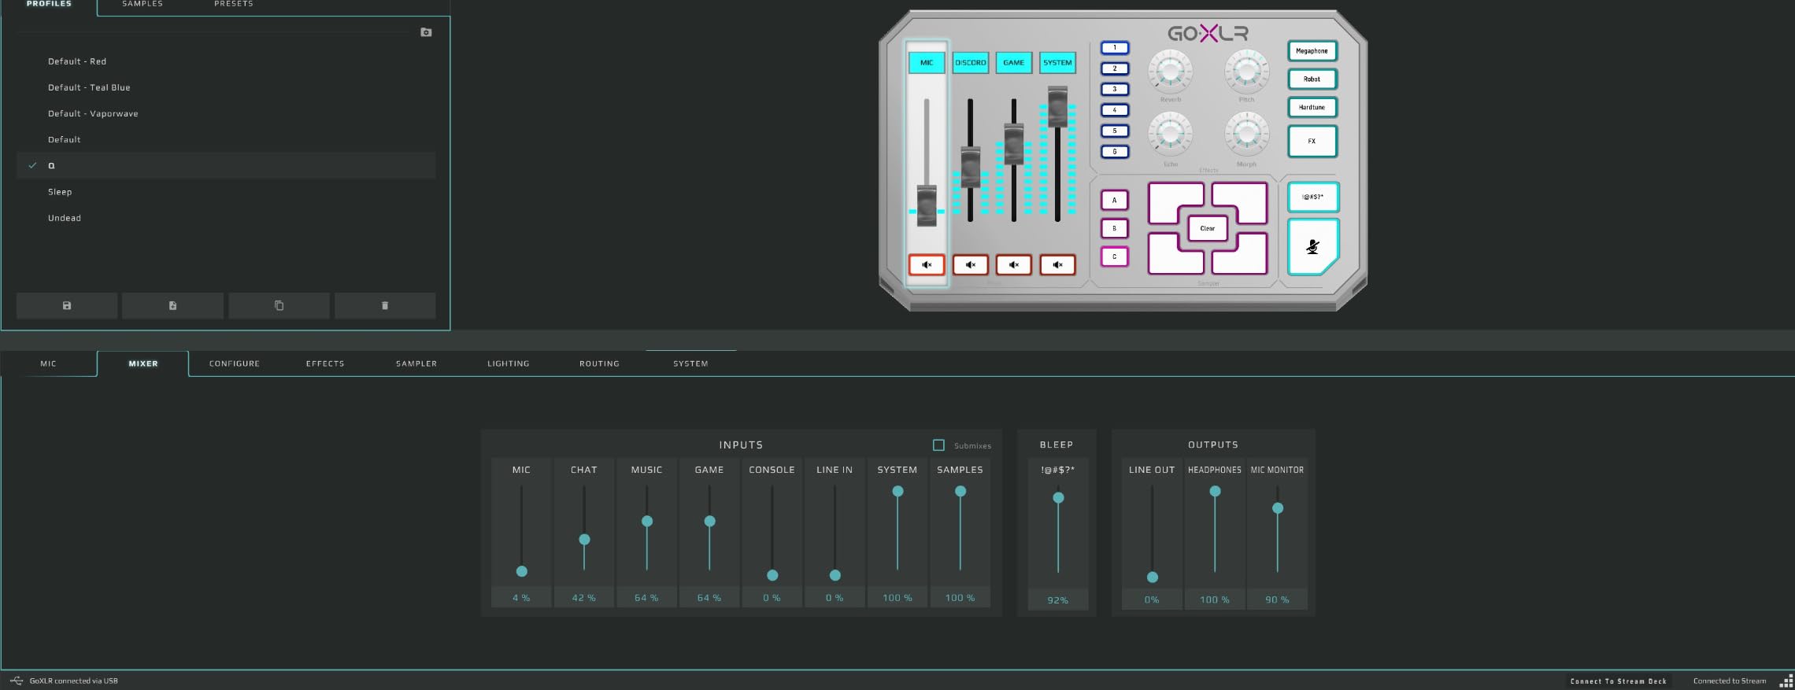Click the Echo knob
This screenshot has height=690, width=1795.
(x=1171, y=134)
